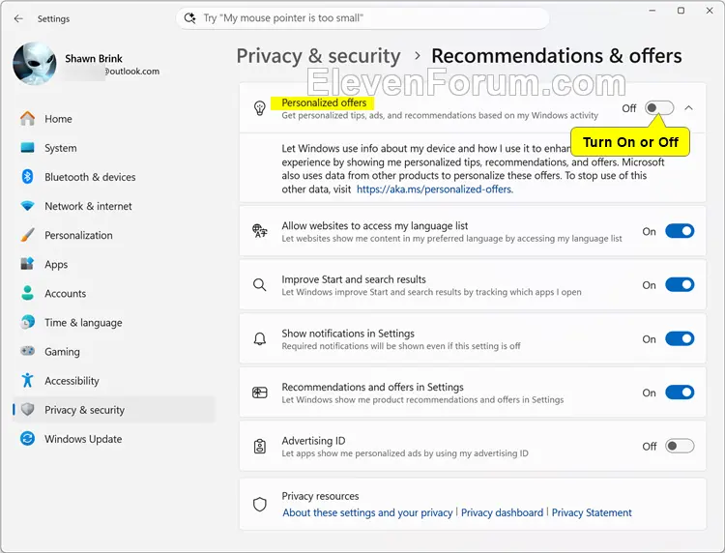
Task: Select Apps in the sidebar
Action: coord(114,264)
